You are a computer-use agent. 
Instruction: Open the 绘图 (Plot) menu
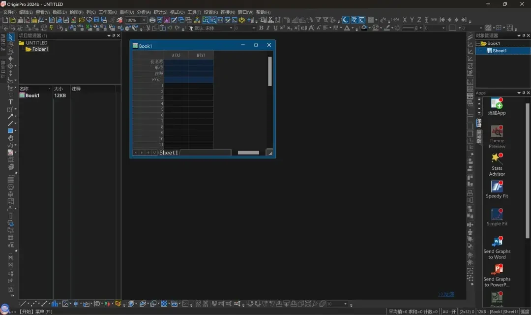tap(77, 12)
